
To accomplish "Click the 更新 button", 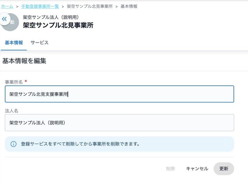I will pyautogui.click(x=224, y=169).
